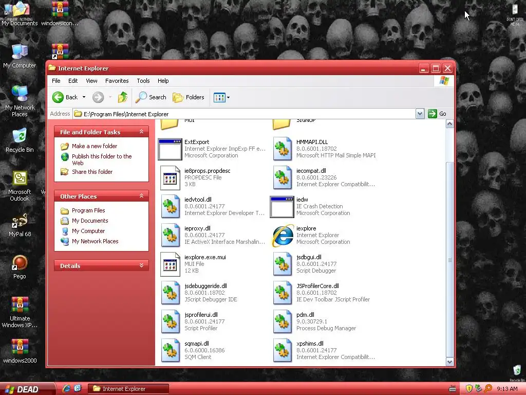The height and width of the screenshot is (395, 526).
Task: Click the scrollbar down arrow
Action: point(449,362)
